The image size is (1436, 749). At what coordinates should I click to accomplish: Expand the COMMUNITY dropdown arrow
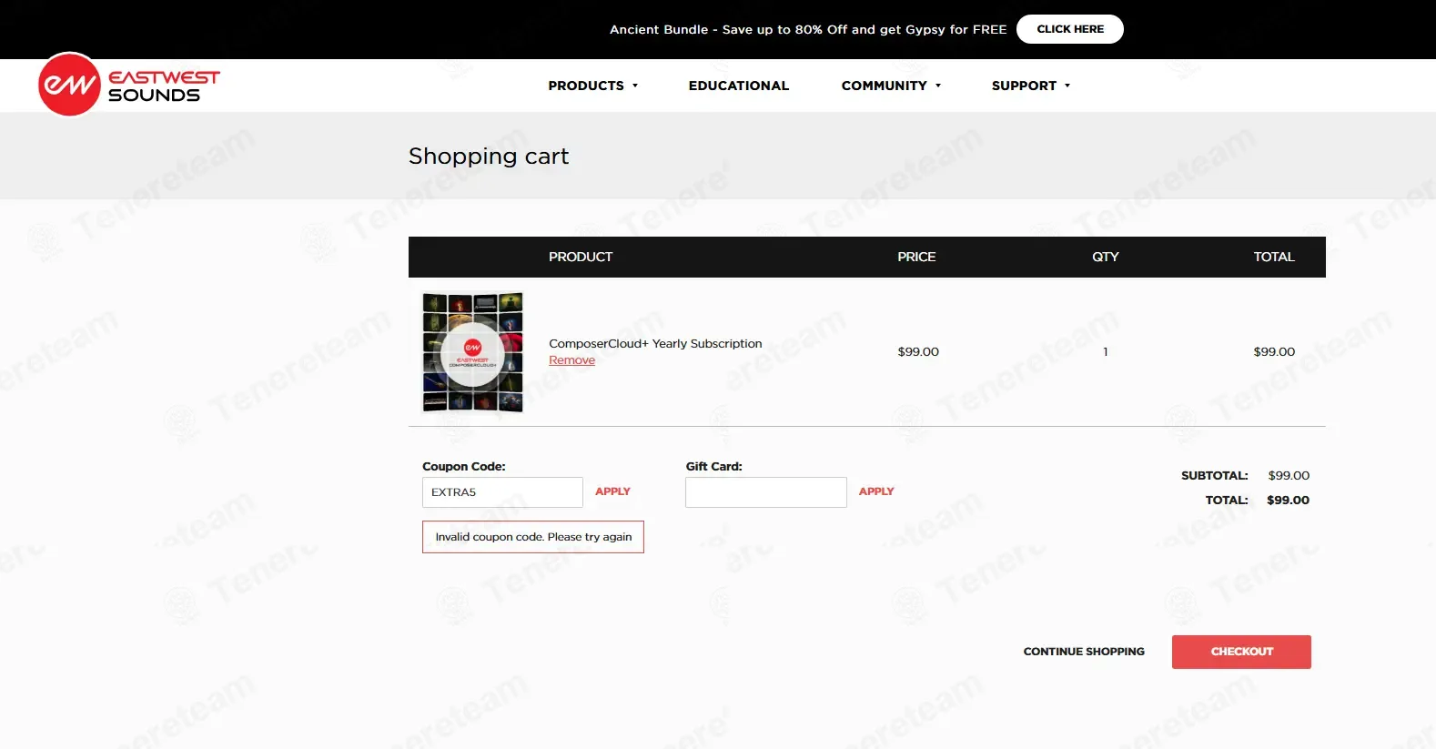(x=938, y=86)
